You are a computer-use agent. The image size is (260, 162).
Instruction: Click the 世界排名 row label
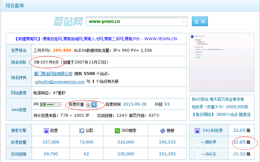19,50
